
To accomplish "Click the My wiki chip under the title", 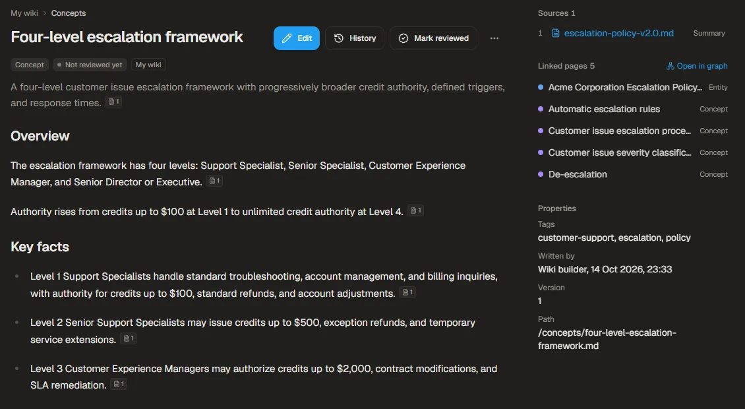I will (x=148, y=65).
